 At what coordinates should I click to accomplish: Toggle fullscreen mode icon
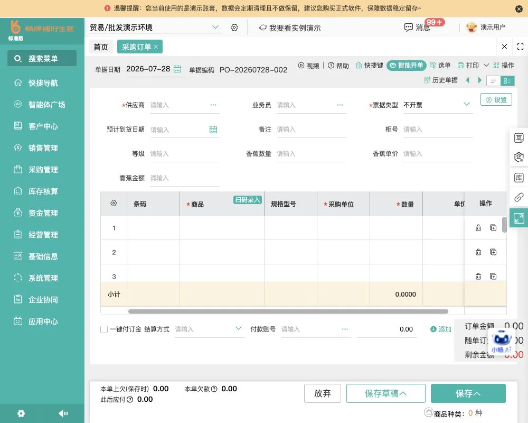520,47
